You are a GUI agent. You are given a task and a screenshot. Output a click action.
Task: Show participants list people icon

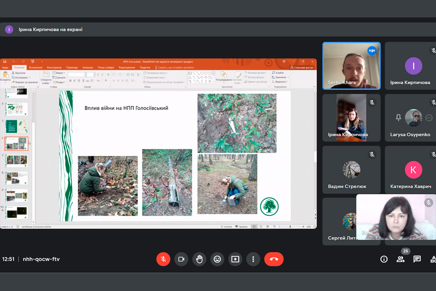pyautogui.click(x=401, y=259)
